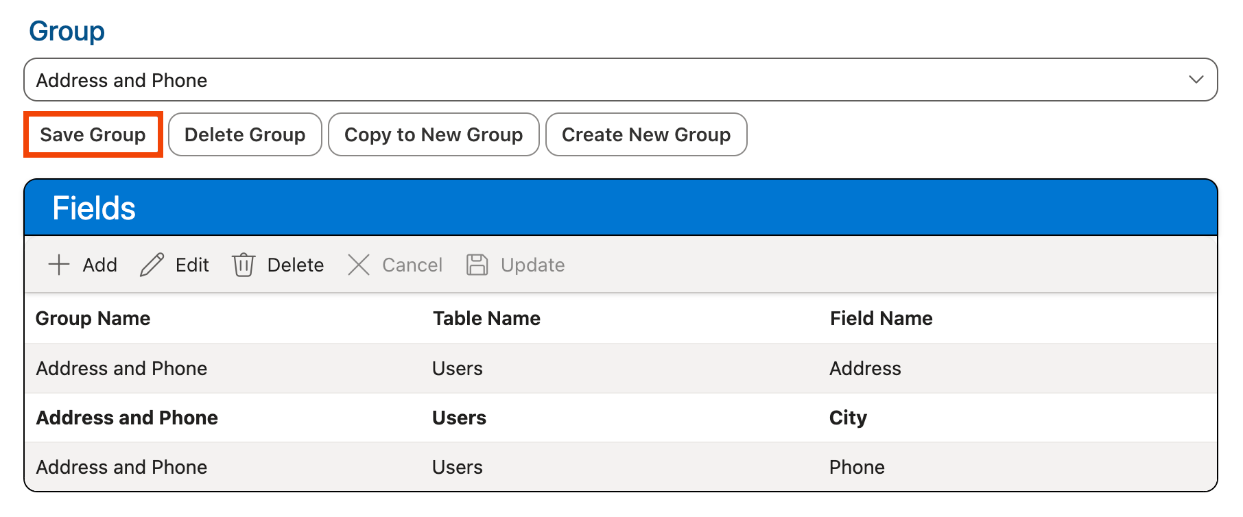Select the bold City field name cell
Viewport: 1243px width, 517px height.
pyautogui.click(x=848, y=418)
